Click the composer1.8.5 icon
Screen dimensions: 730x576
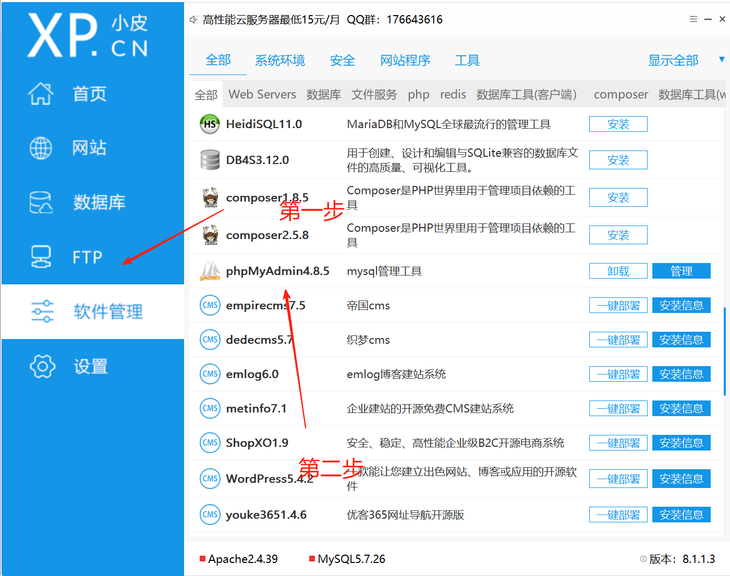coord(210,197)
